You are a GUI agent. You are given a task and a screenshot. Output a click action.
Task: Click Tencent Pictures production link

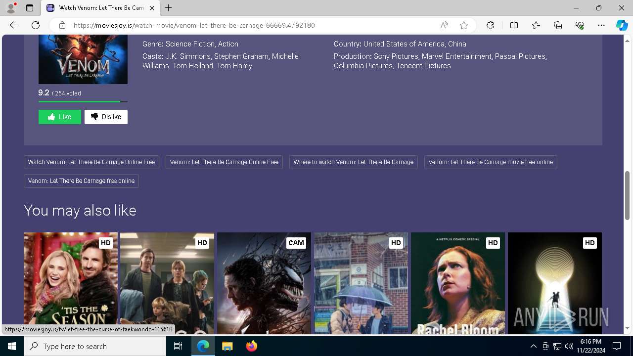tap(423, 66)
